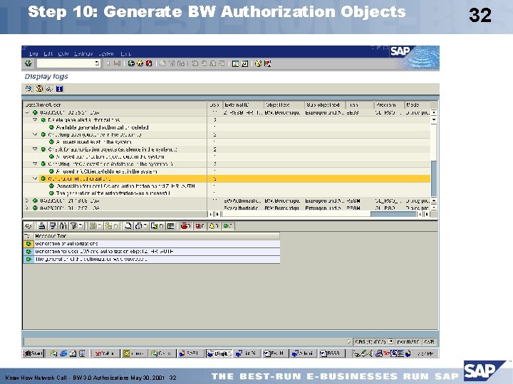Click the Find icon in message toolbar

pos(63,226)
